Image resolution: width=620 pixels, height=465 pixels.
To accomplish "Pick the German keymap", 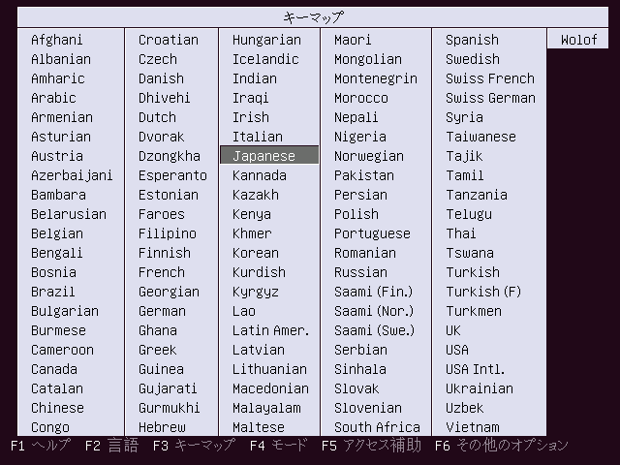I will pos(162,311).
